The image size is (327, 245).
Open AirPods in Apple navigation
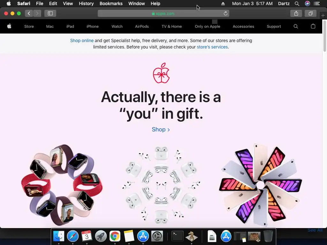[x=142, y=26]
